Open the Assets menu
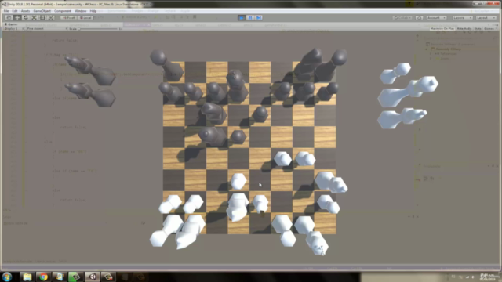This screenshot has height=282, width=502. click(25, 11)
